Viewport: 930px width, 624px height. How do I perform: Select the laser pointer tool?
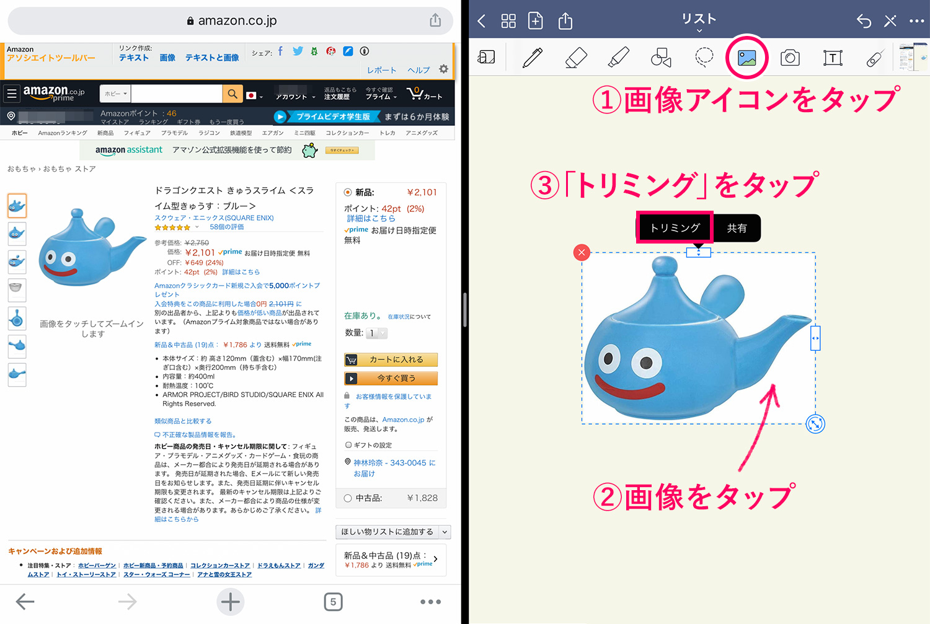[x=874, y=59]
